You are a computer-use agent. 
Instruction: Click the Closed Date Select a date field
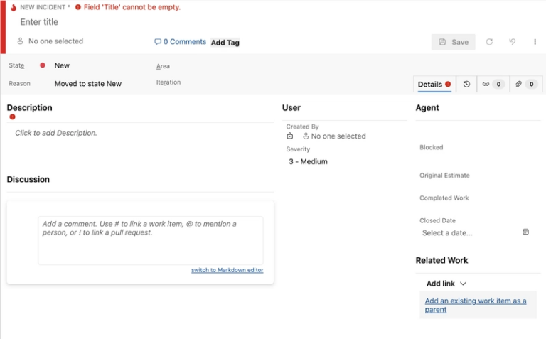tap(447, 233)
